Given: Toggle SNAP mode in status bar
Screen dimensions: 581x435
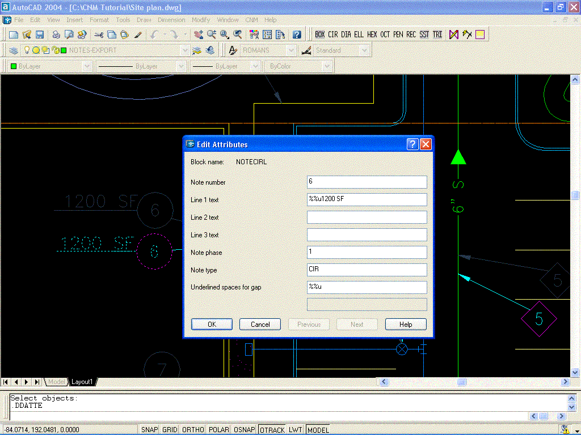Looking at the screenshot, I should pyautogui.click(x=150, y=430).
